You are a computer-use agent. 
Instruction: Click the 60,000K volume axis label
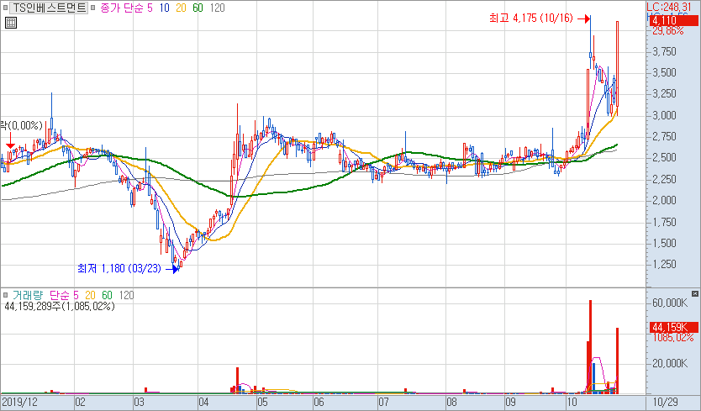coord(670,303)
